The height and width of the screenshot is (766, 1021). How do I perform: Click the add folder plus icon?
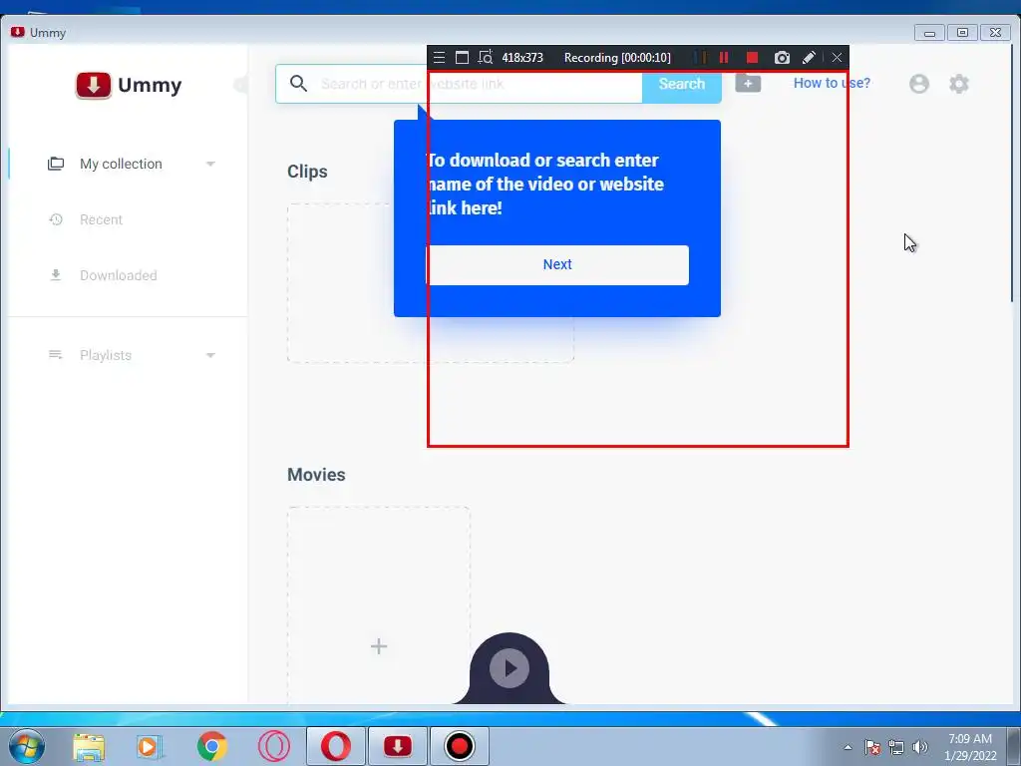click(x=748, y=84)
